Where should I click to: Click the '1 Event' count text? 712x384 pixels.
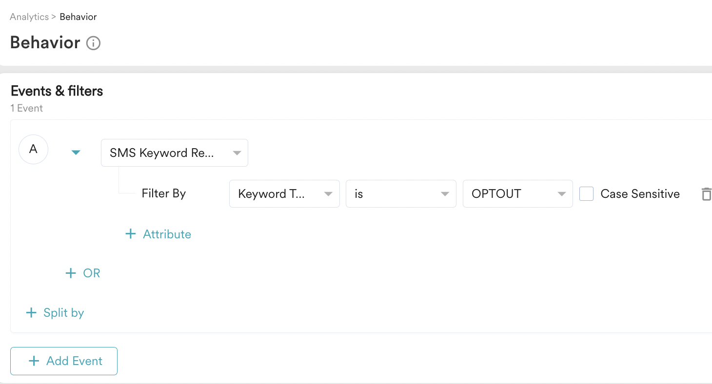point(27,108)
